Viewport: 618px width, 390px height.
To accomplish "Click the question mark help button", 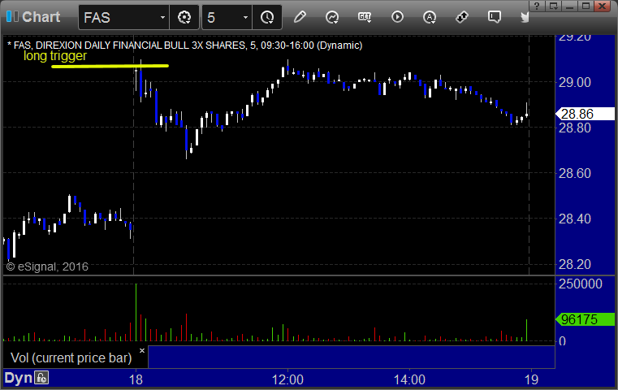I will point(537,6).
